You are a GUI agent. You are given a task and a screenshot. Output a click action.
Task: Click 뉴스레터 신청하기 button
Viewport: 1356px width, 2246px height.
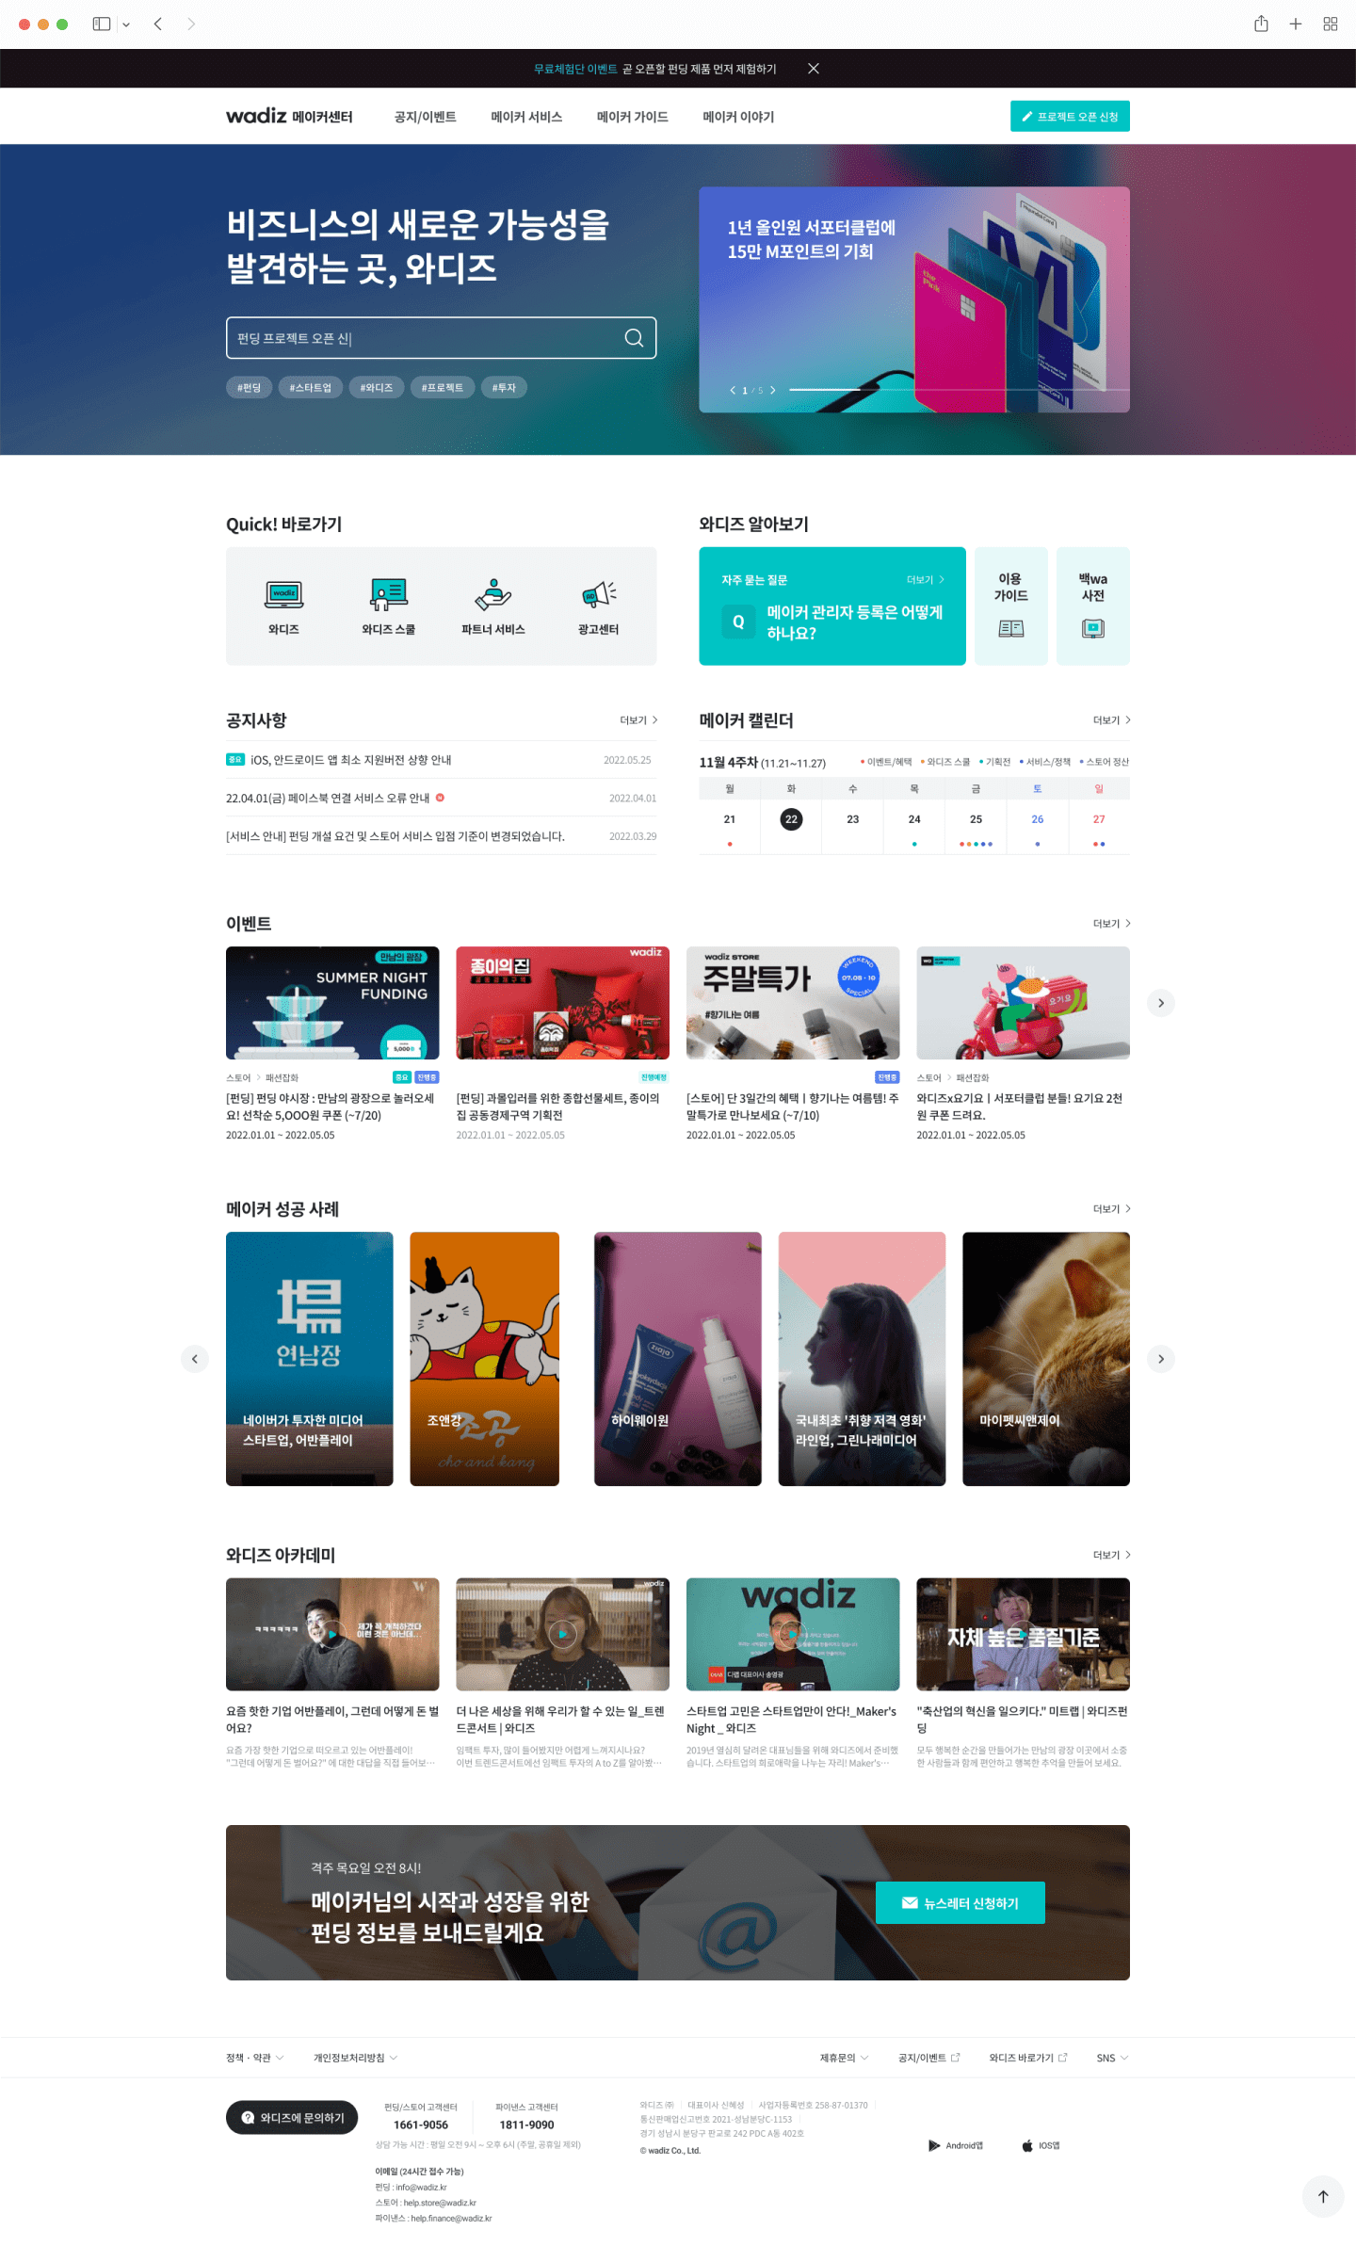(x=960, y=1902)
